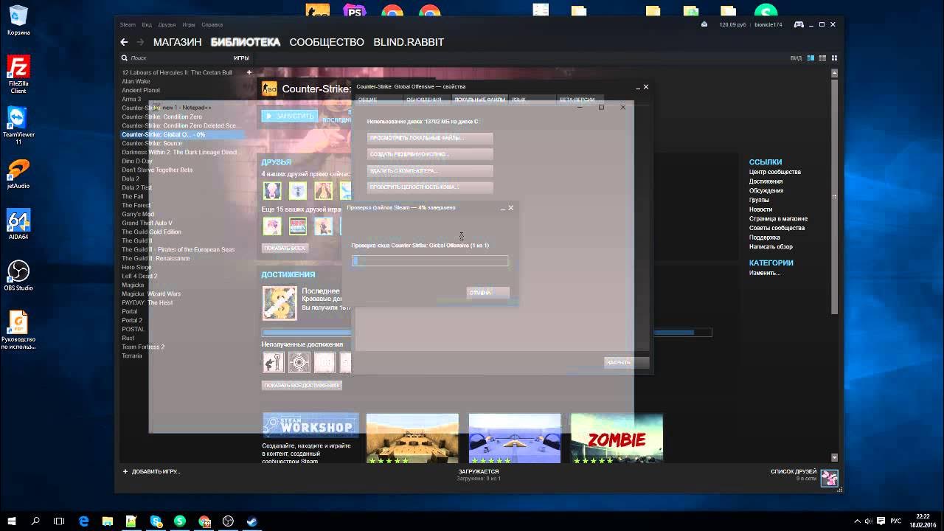The image size is (944, 531).
Task: Open the Windows Start menu
Action: point(12,521)
